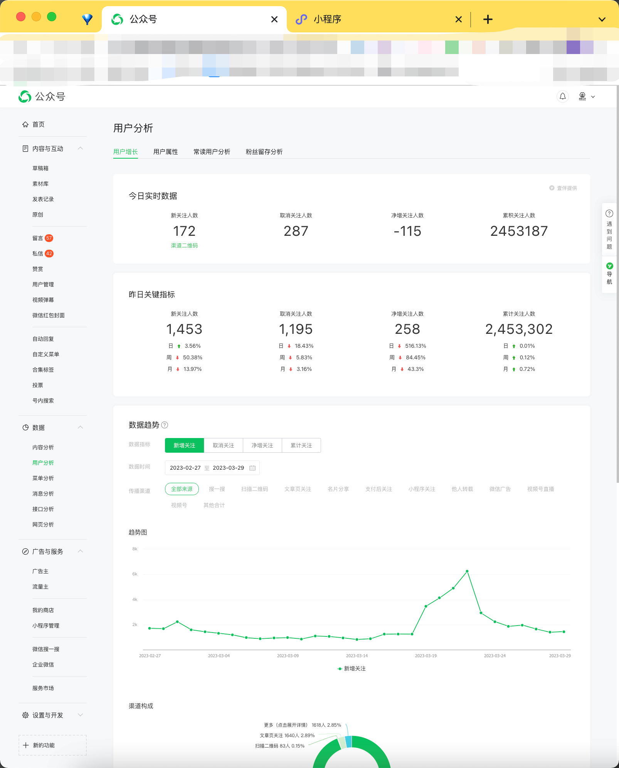Expand the 设置与开发 section
This screenshot has width=619, height=768.
80,715
